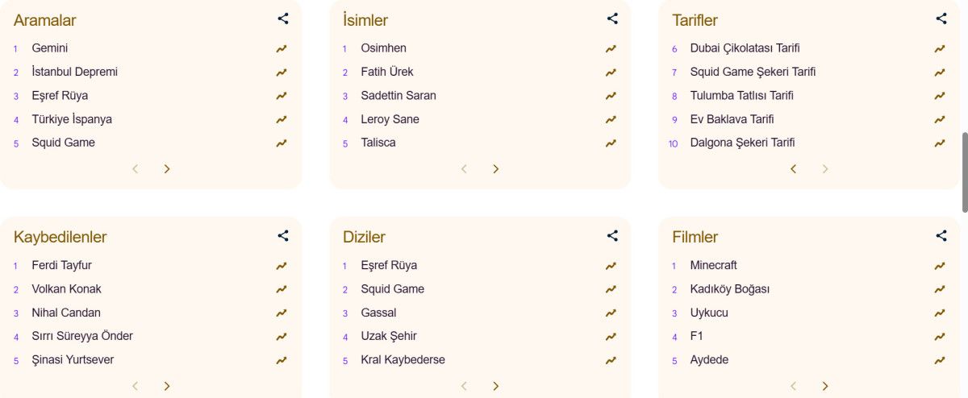Go to next page of Aramalar

coord(167,169)
